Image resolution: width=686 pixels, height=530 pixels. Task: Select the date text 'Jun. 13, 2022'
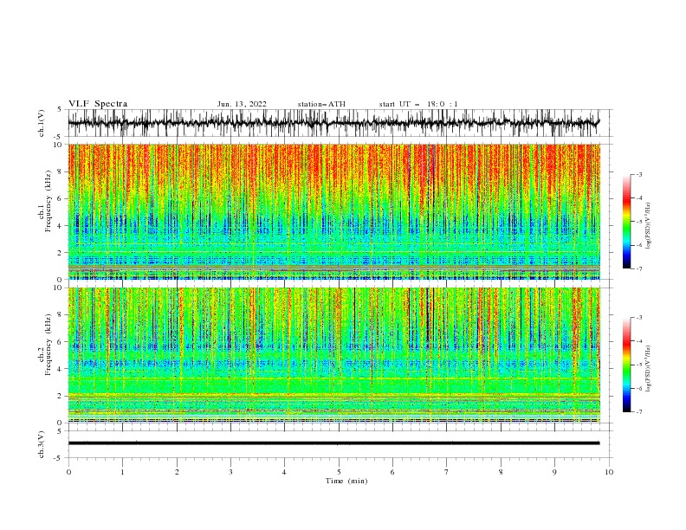(242, 104)
